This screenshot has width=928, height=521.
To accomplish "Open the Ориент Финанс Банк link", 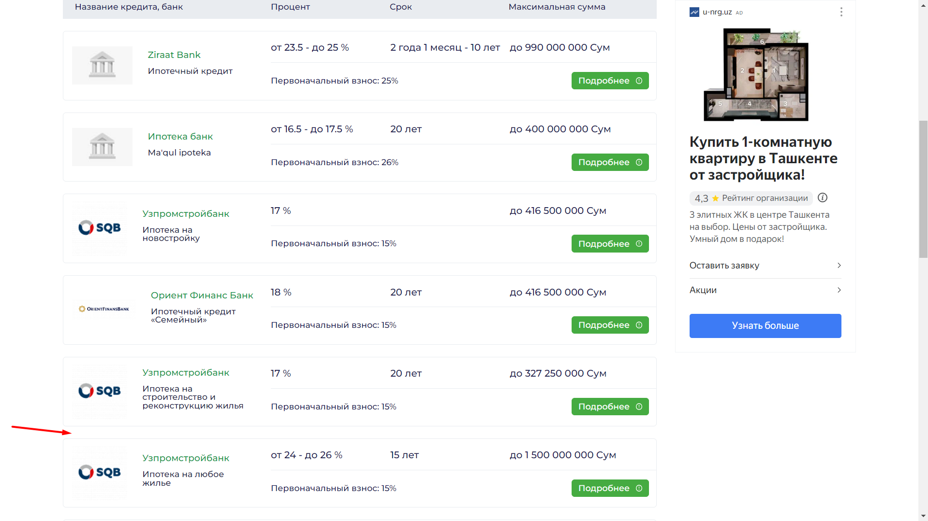I will [202, 295].
